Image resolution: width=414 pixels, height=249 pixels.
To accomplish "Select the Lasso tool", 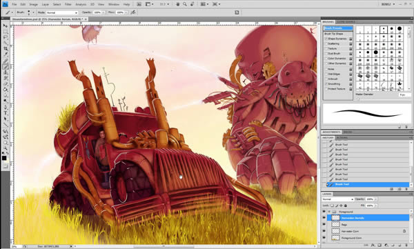I will point(5,37).
